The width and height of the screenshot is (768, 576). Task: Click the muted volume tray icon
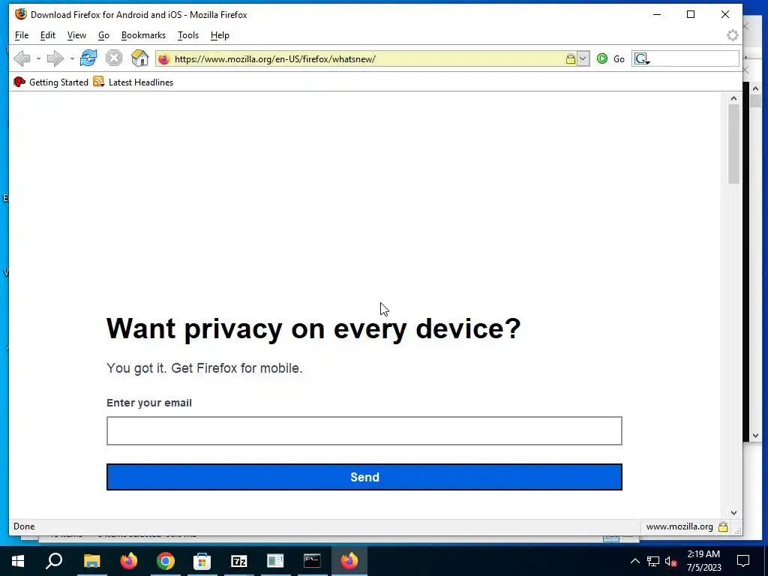tap(671, 561)
